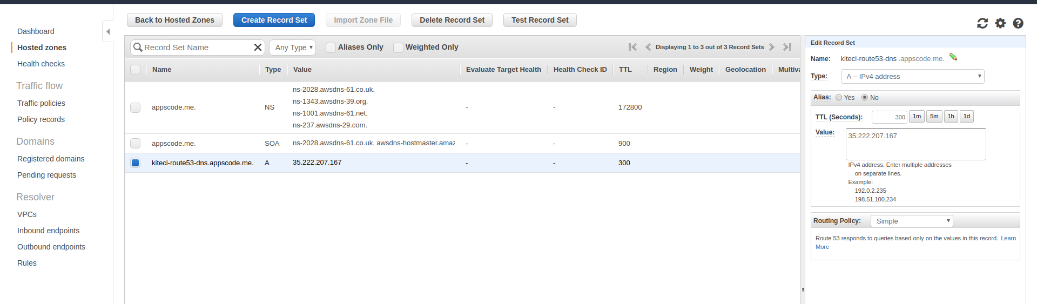Click the Create Record Set button
This screenshot has width=1037, height=304.
274,20
